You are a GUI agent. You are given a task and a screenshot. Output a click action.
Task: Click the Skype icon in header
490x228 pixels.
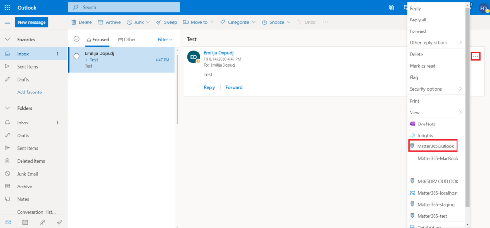click(391, 7)
